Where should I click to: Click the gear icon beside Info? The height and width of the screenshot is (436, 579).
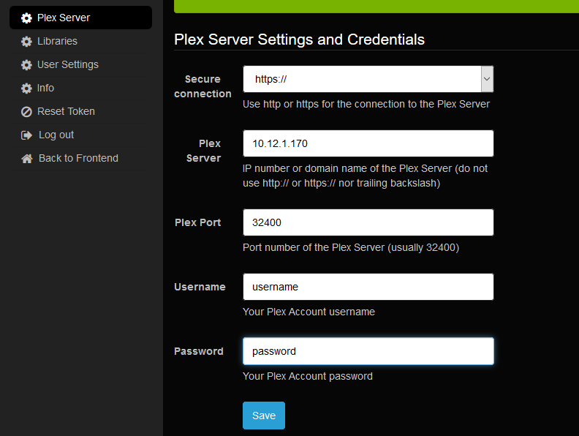click(x=26, y=88)
